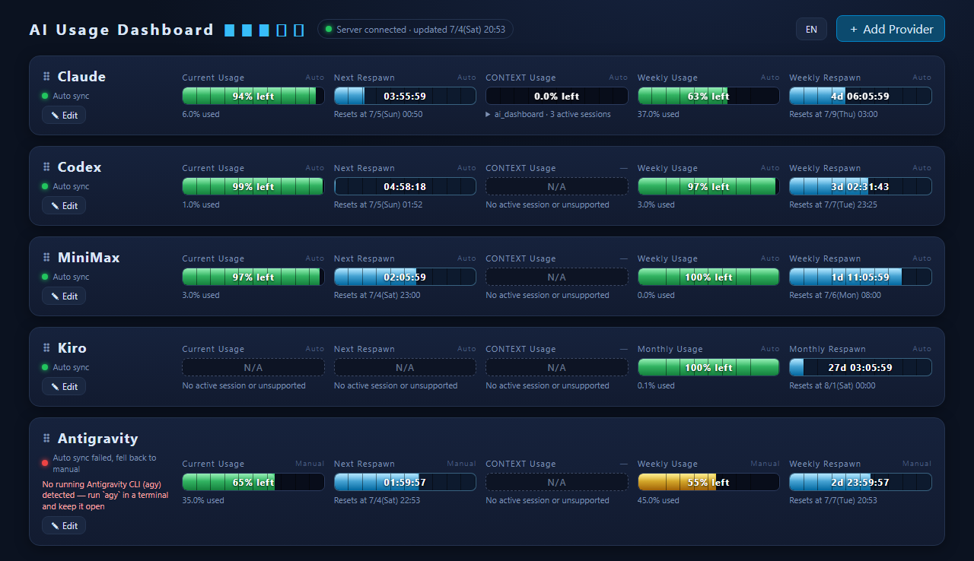Click the Antigravity card drag handle icon
Image resolution: width=974 pixels, height=561 pixels.
[46, 438]
